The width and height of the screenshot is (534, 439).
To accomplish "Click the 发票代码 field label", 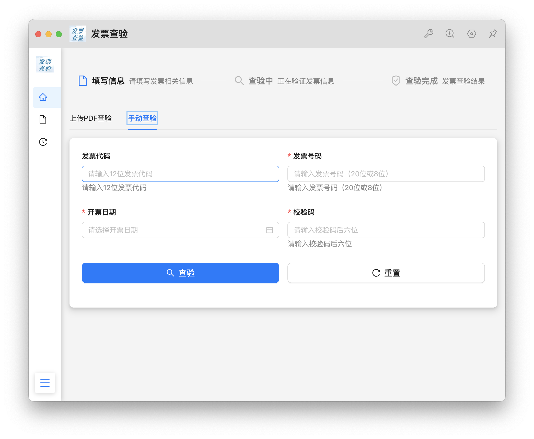I will tap(96, 156).
